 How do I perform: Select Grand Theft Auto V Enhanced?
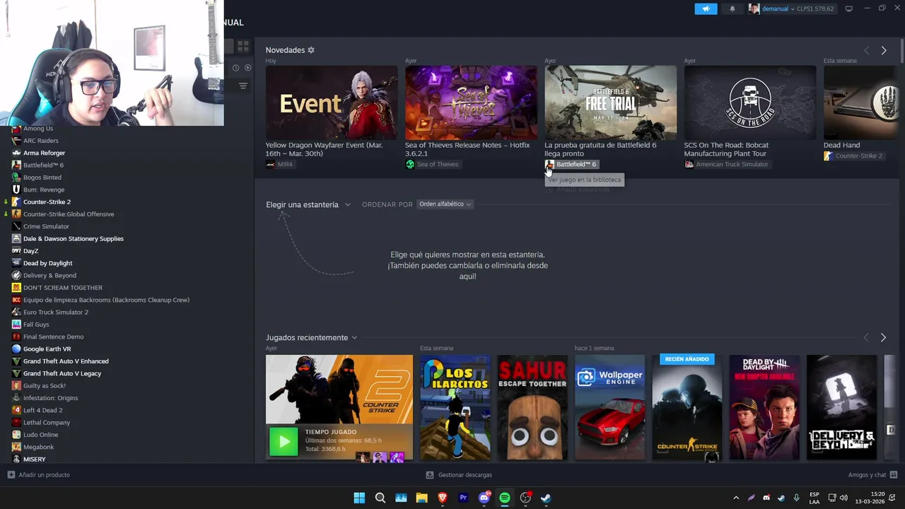click(x=66, y=361)
